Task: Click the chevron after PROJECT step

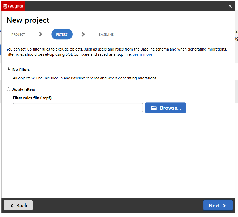Action: [40, 34]
